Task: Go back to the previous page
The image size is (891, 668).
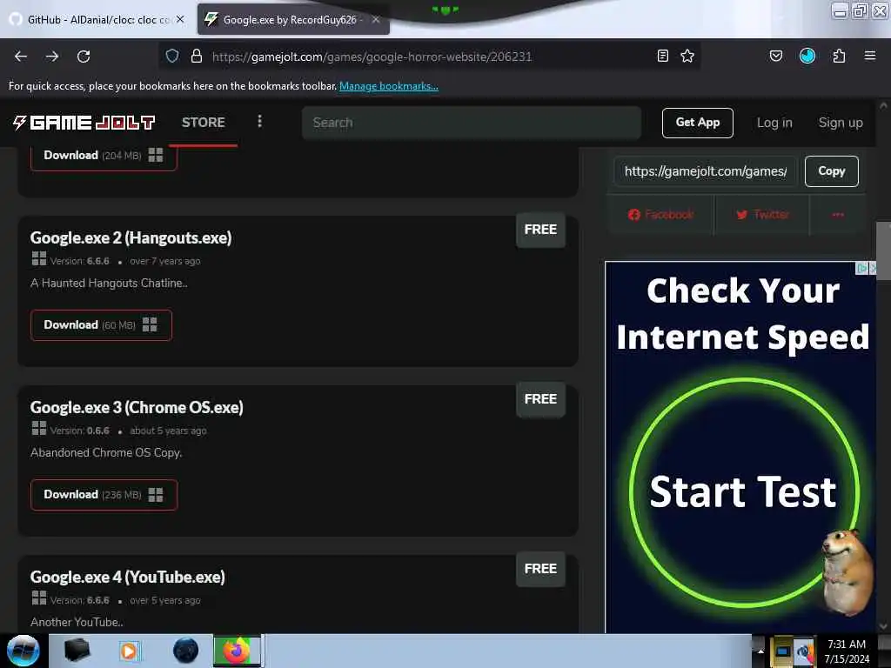Action: (21, 57)
